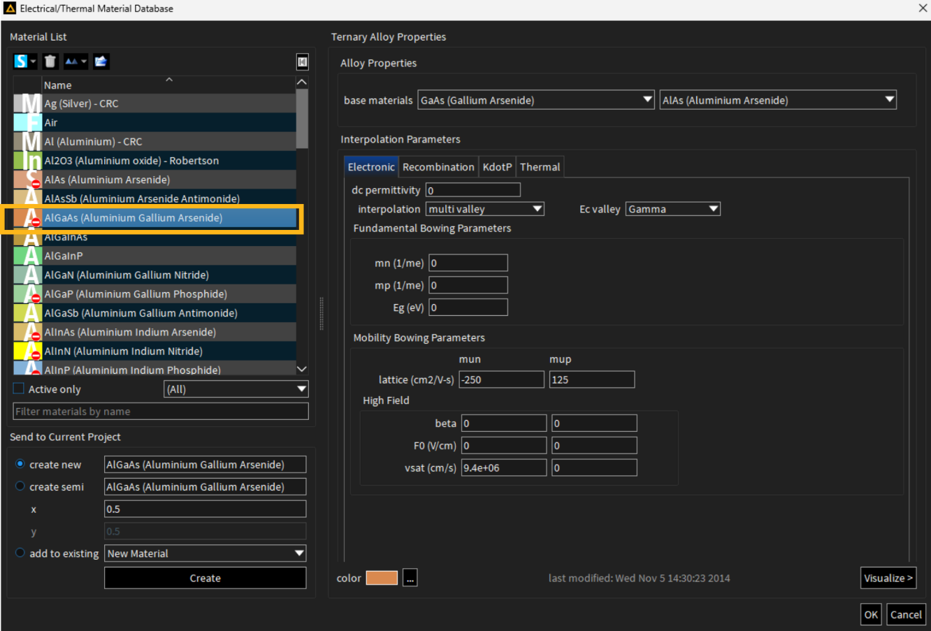Click the create new material name field

click(205, 465)
